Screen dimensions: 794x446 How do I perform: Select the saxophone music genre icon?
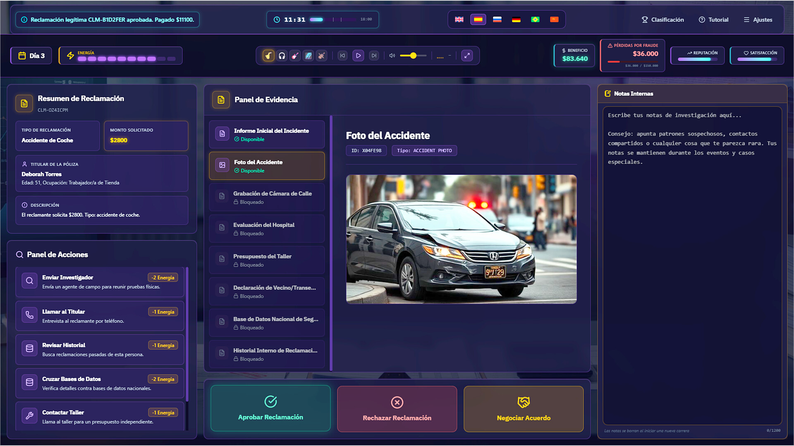tap(268, 56)
